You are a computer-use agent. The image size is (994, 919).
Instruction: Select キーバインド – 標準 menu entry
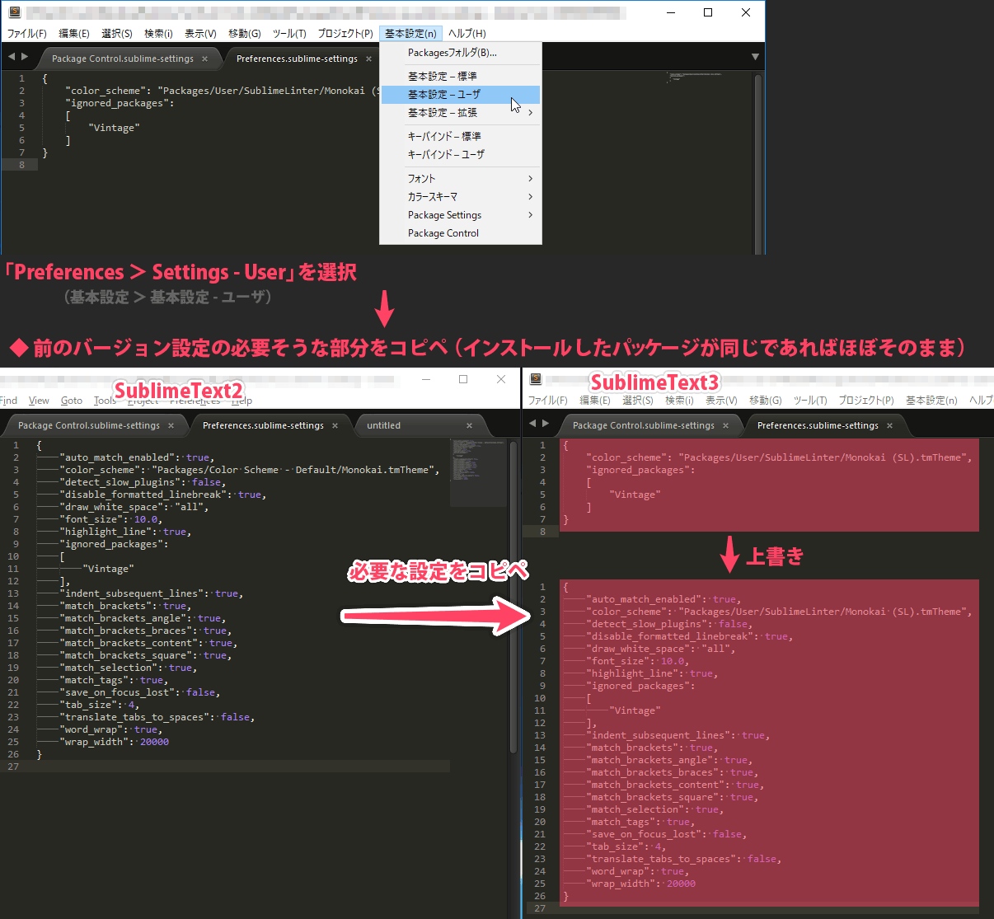[x=461, y=137]
